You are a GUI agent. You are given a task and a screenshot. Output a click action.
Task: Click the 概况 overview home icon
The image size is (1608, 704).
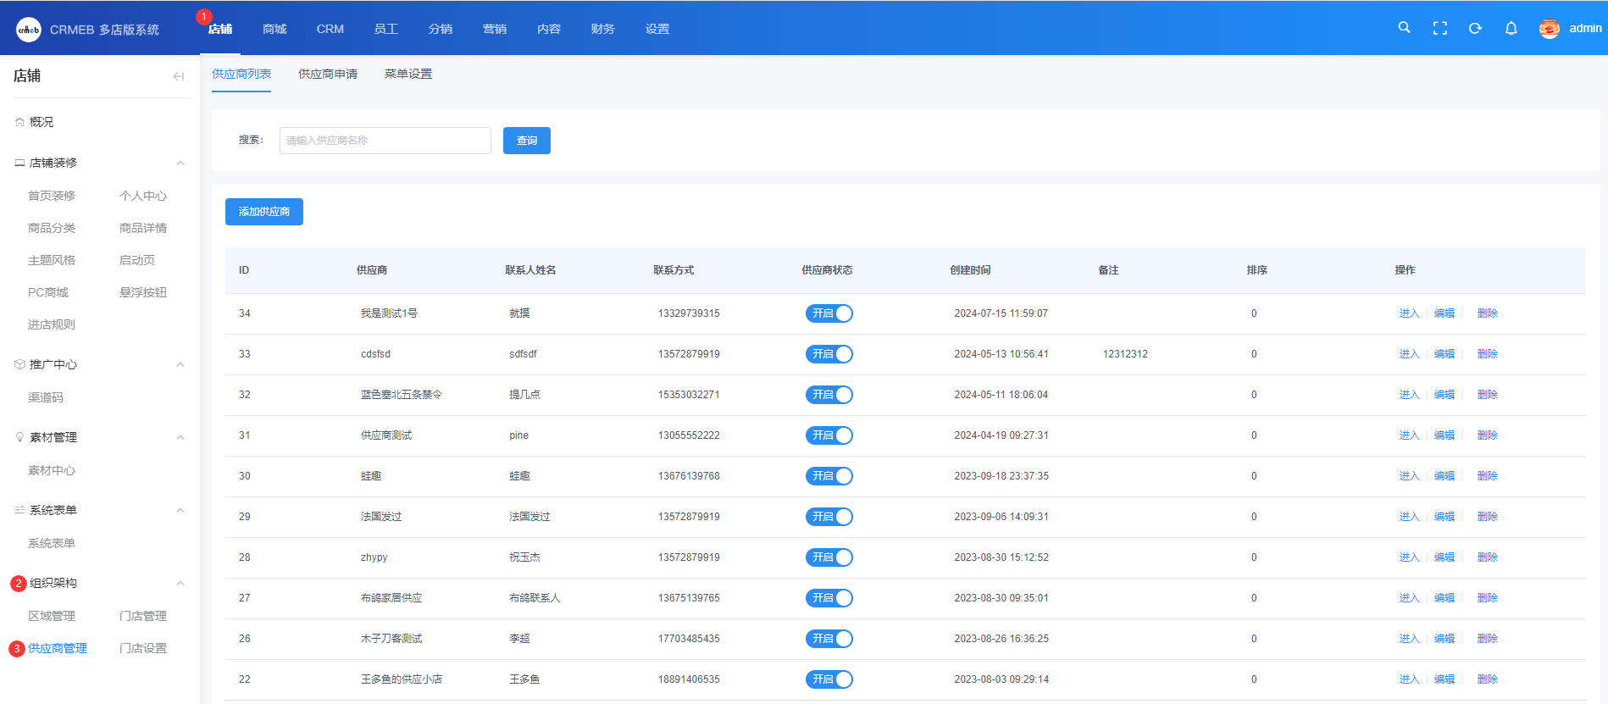[x=19, y=122]
